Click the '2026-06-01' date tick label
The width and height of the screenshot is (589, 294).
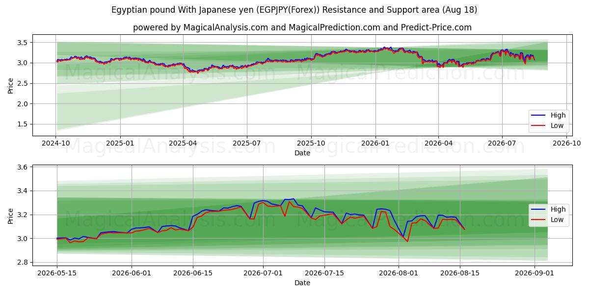coord(132,273)
